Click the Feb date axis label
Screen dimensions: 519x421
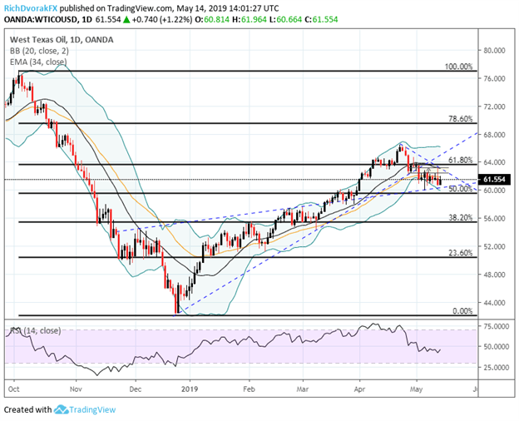(x=249, y=389)
